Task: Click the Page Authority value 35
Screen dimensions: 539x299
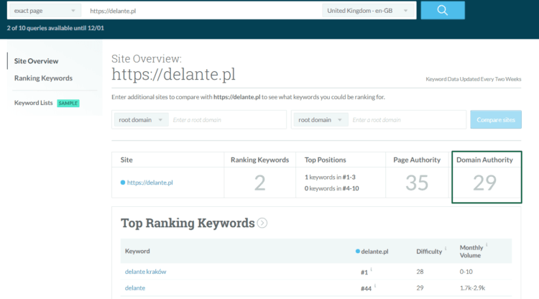Action: (417, 183)
